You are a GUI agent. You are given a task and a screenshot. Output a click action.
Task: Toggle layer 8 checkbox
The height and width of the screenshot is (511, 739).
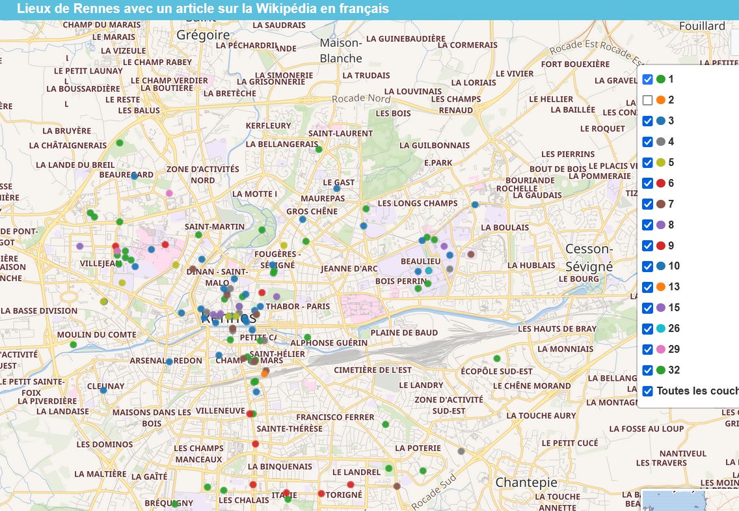pyautogui.click(x=647, y=225)
